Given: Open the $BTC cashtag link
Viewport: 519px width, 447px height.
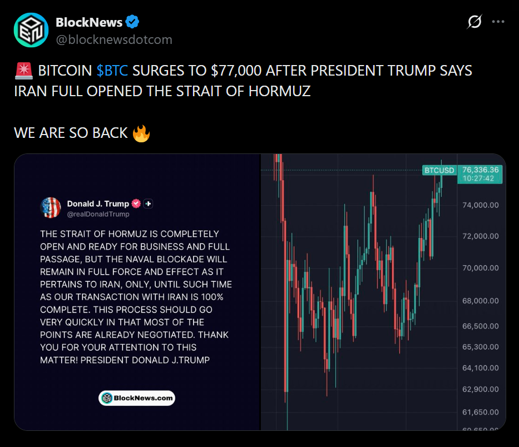Looking at the screenshot, I should tap(112, 71).
